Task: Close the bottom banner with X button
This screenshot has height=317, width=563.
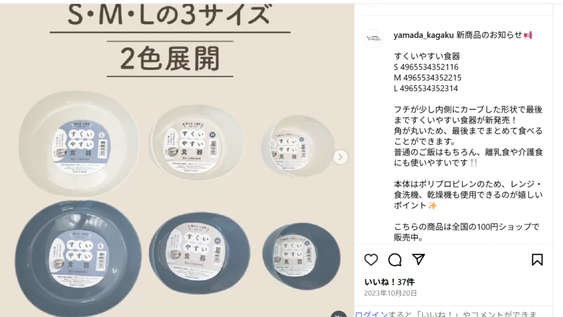Action: pos(338,314)
